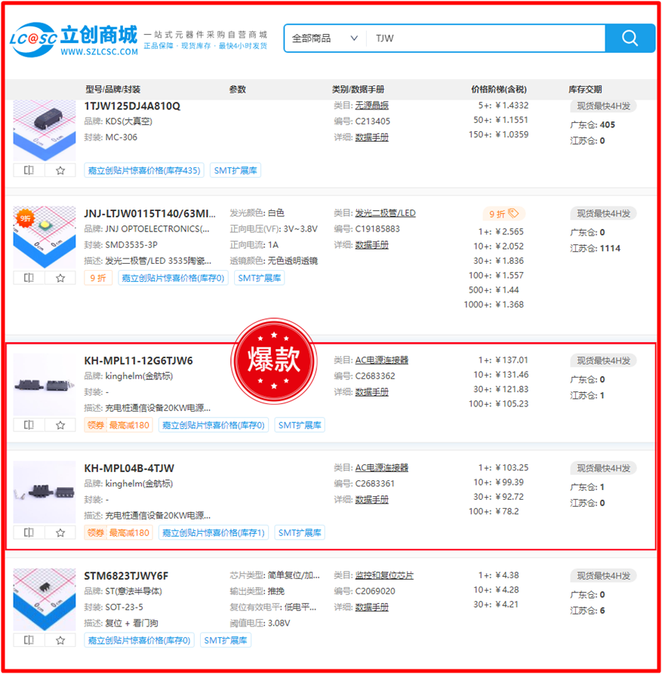
Task: Click compare icon under KH-MPL04B-4TJW
Action: [29, 532]
